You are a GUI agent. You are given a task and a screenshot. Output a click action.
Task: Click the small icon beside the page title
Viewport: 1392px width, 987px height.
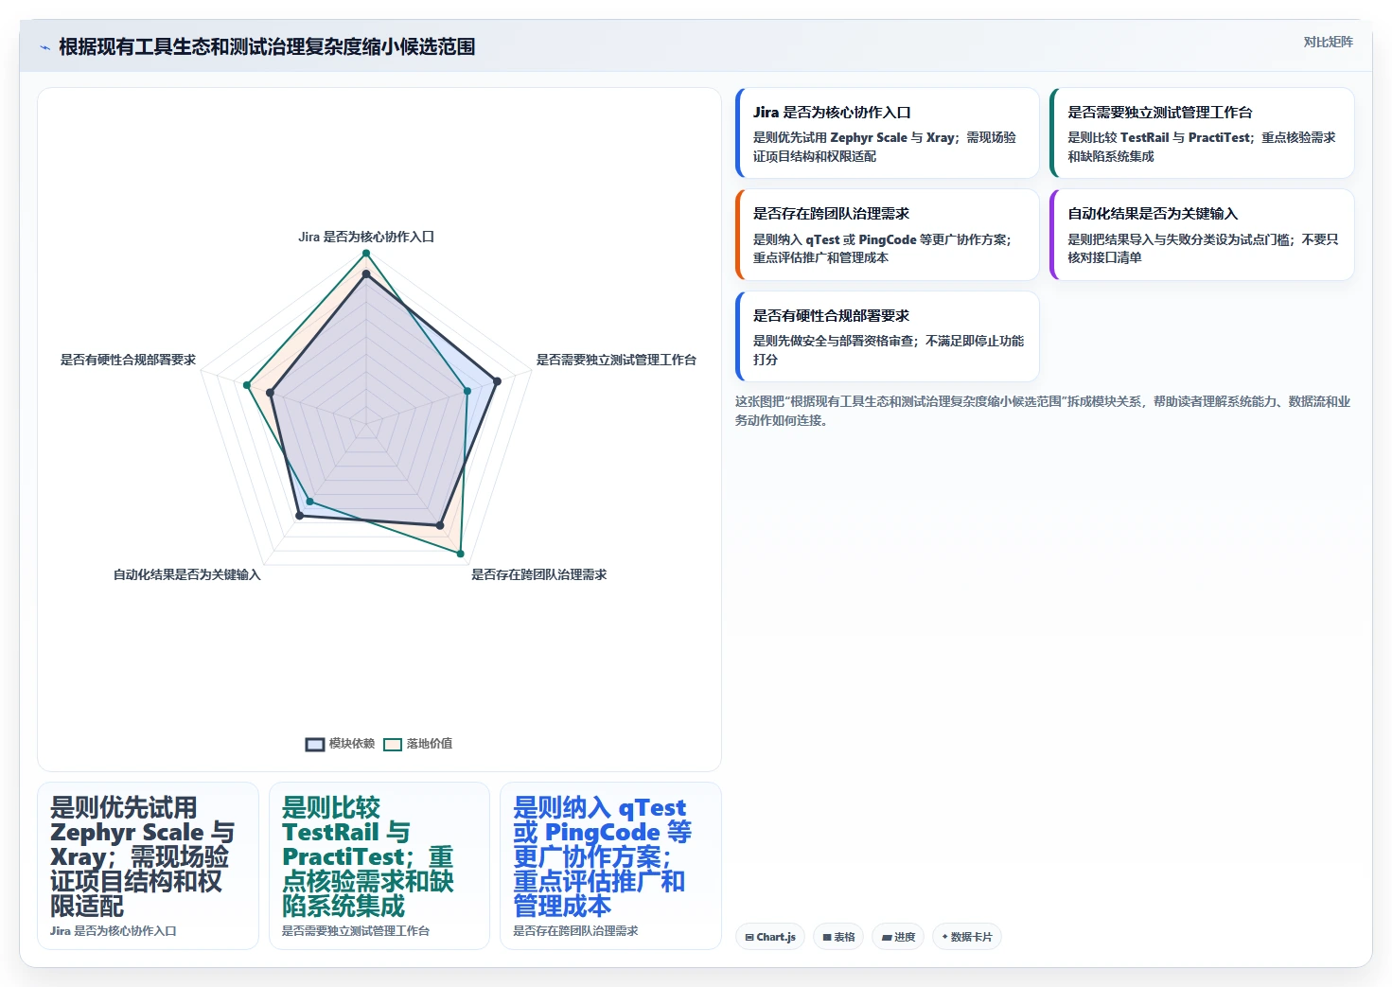44,47
